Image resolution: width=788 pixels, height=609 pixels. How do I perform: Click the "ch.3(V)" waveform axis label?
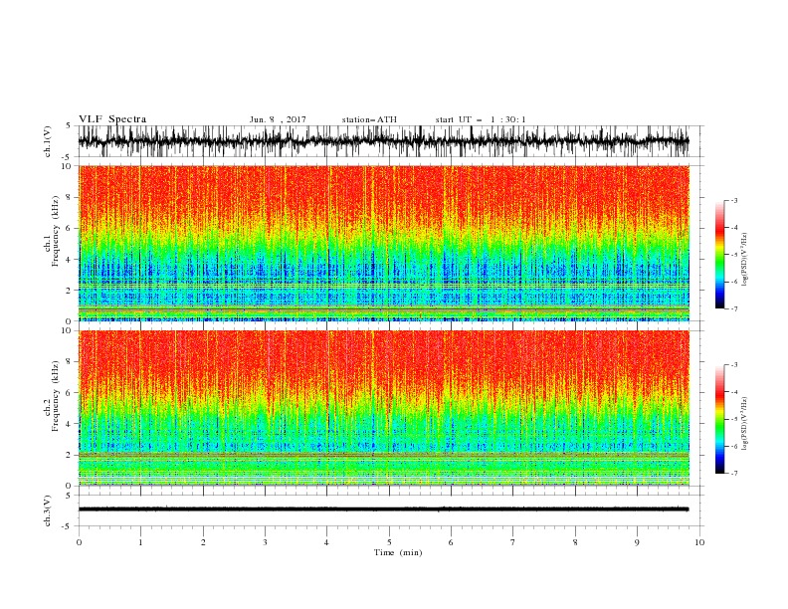[49, 510]
